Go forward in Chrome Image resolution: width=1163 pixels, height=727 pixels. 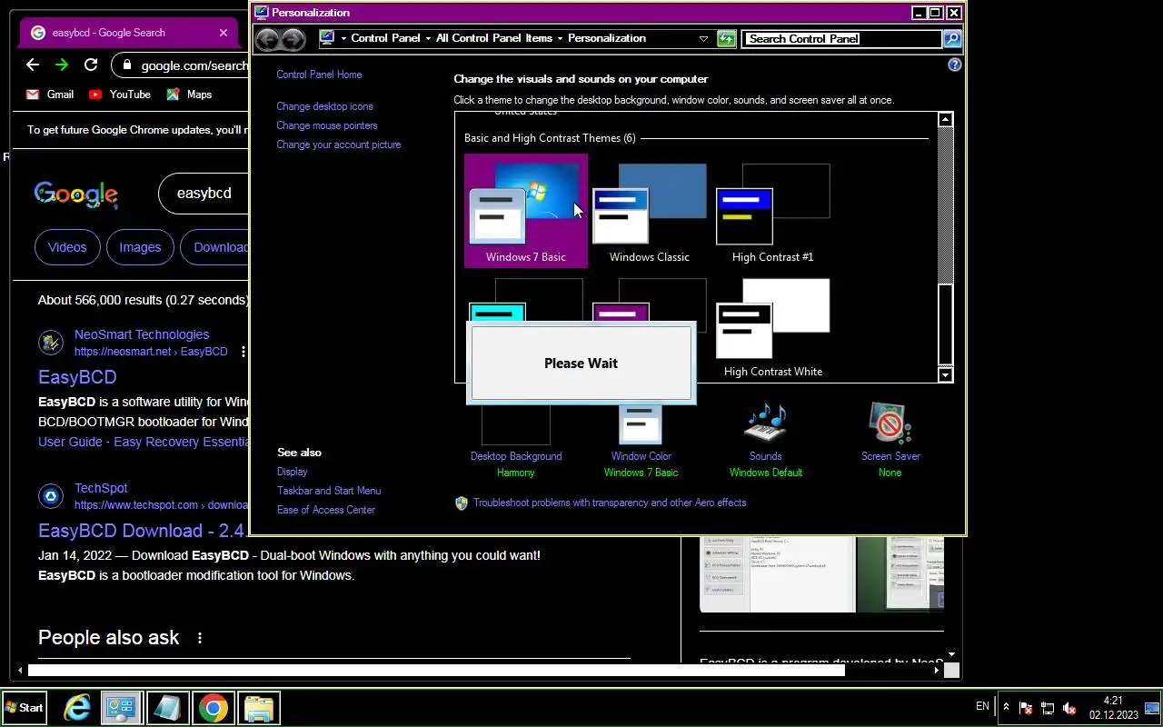(62, 65)
